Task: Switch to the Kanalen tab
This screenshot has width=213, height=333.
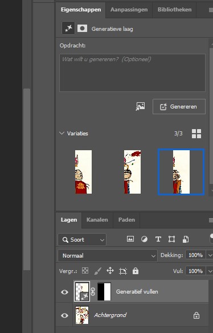Action: pos(97,220)
